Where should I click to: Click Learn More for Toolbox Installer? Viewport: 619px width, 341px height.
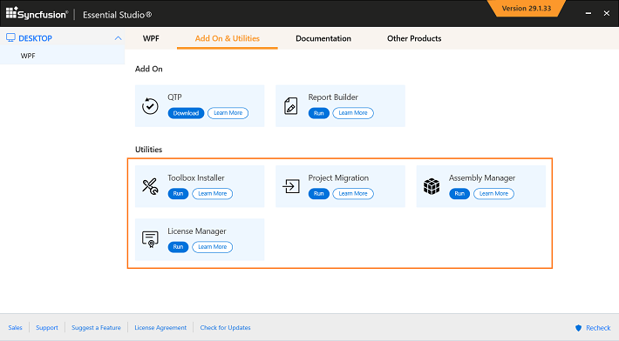(213, 194)
